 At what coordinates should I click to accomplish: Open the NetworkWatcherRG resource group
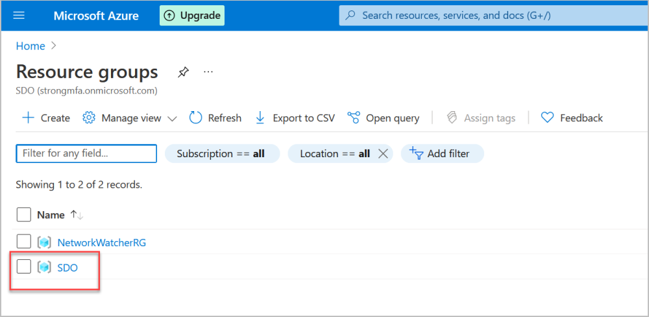coord(101,242)
